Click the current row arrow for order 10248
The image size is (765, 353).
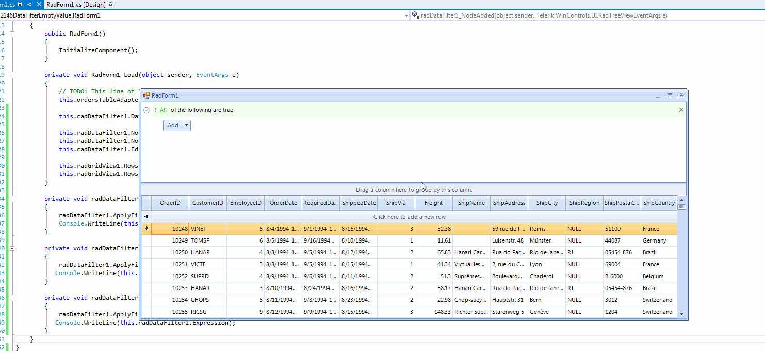147,229
